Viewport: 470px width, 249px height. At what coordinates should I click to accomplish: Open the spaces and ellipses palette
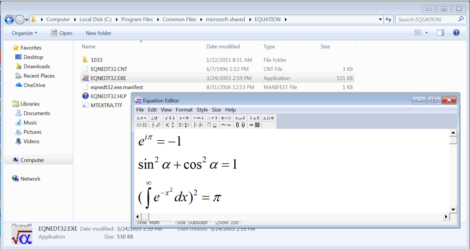156,118
